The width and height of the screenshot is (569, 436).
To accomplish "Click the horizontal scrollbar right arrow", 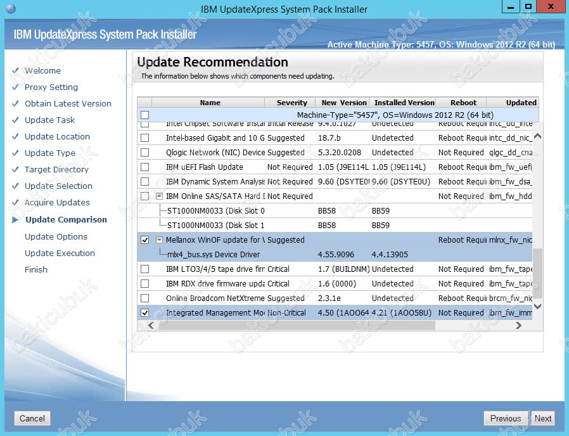I will pos(518,325).
